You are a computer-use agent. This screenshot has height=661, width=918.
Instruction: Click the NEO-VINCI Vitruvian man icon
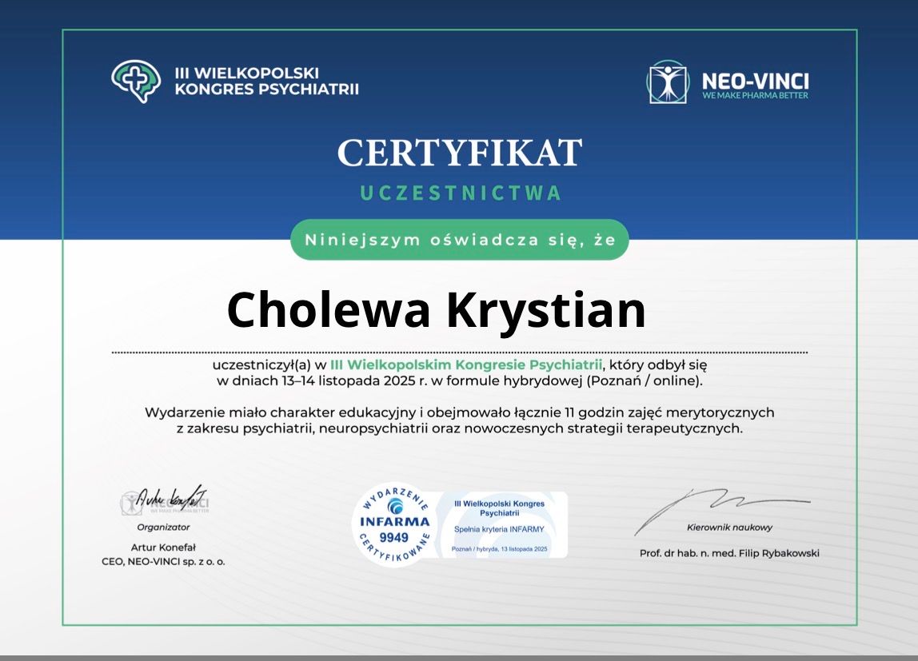tap(667, 81)
